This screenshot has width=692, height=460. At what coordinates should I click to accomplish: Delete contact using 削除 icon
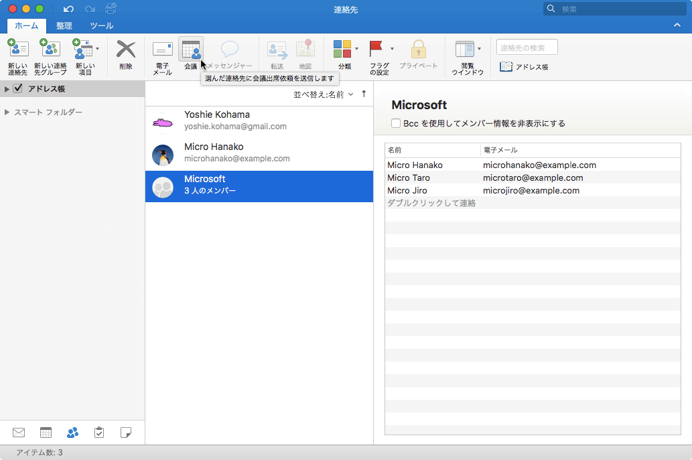point(126,55)
